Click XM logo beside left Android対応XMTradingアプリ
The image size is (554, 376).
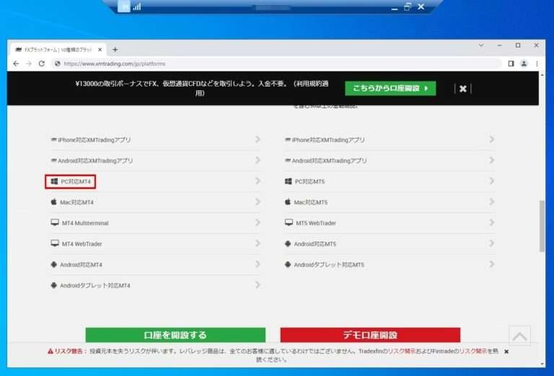pyautogui.click(x=53, y=160)
